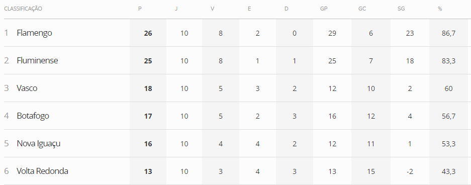471x185 pixels.
Task: Select the E draws column header
Action: 249,9
